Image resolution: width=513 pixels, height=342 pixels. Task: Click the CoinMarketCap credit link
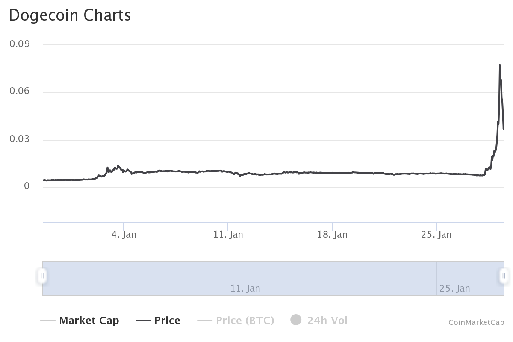(x=476, y=322)
